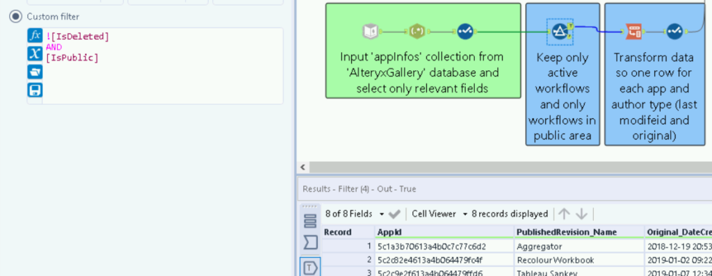The image size is (712, 276).
Task: Select the first Select tool node
Action: [464, 31]
